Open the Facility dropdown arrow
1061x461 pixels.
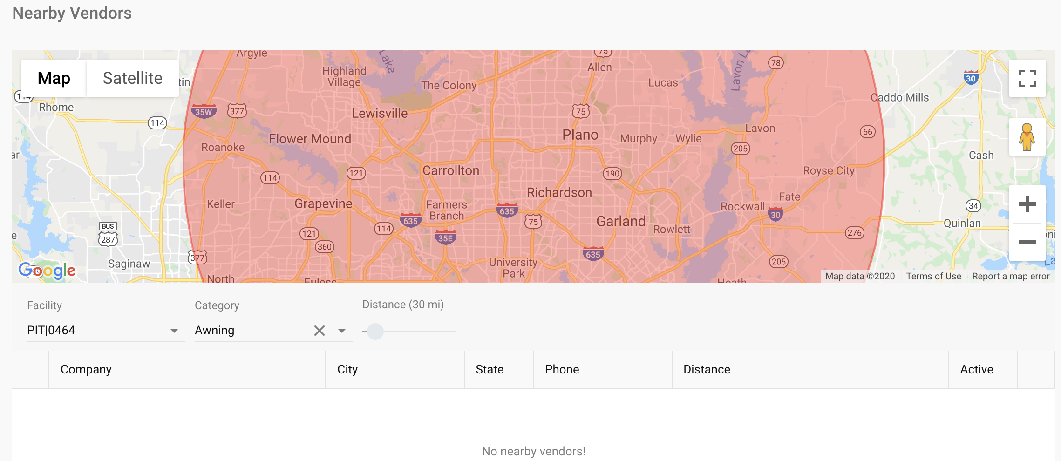(174, 331)
